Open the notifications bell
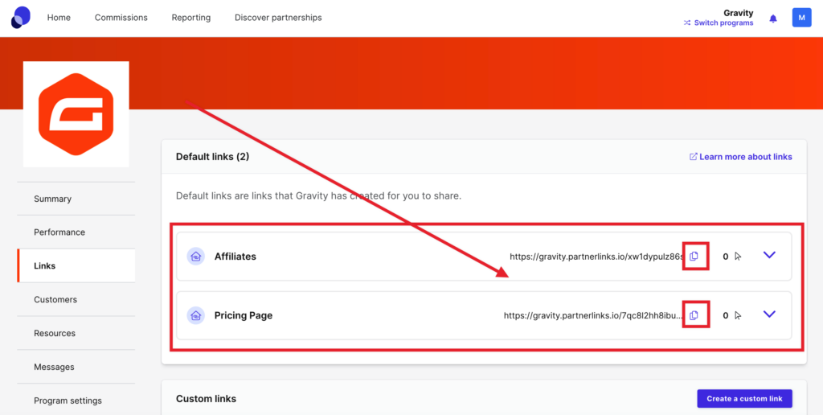The width and height of the screenshot is (823, 415). pos(773,18)
